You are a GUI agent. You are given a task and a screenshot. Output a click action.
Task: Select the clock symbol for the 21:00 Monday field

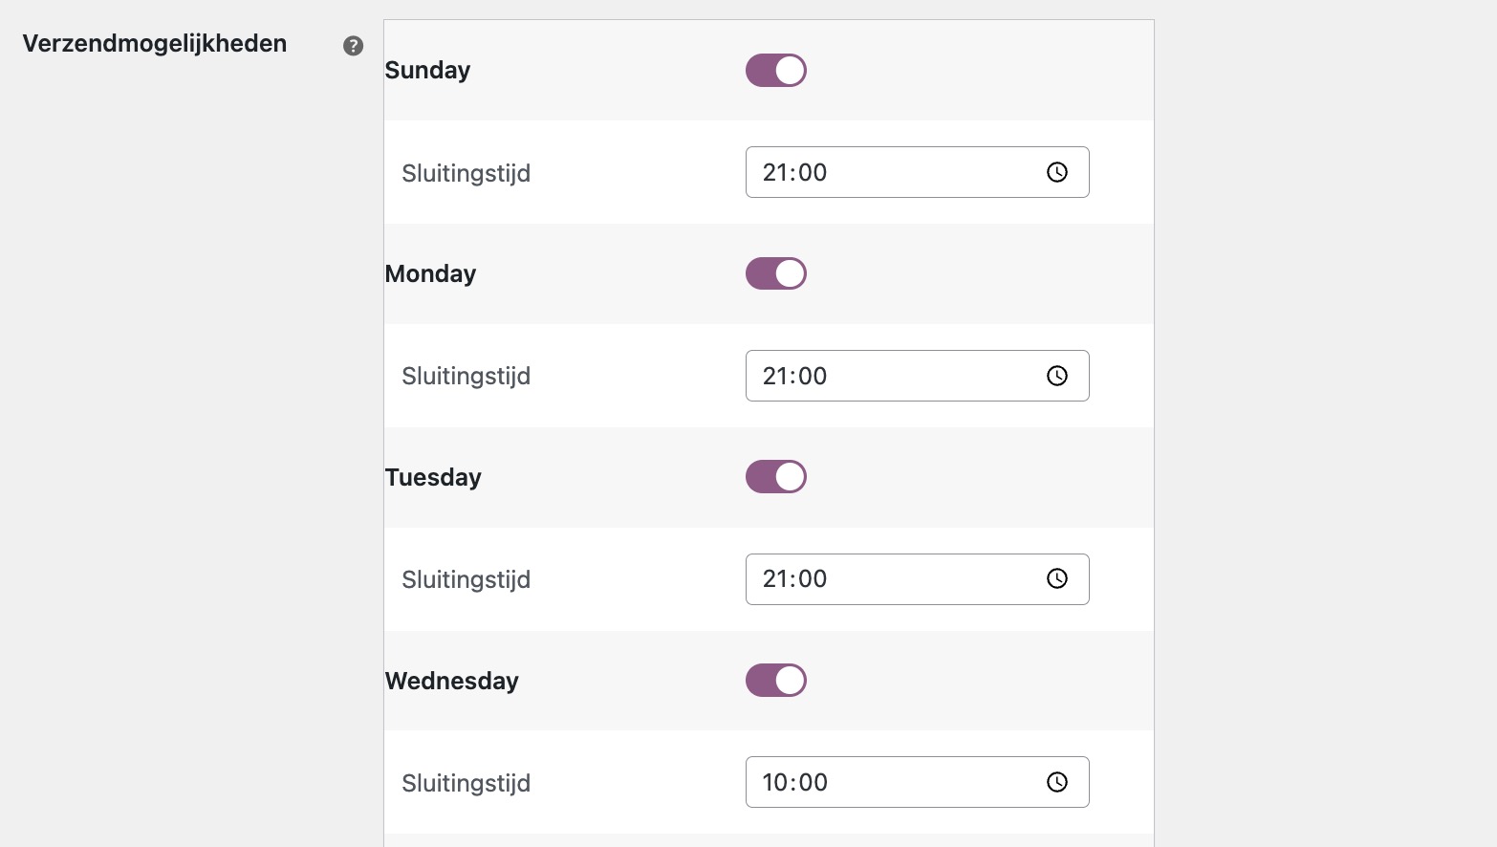click(x=1056, y=376)
